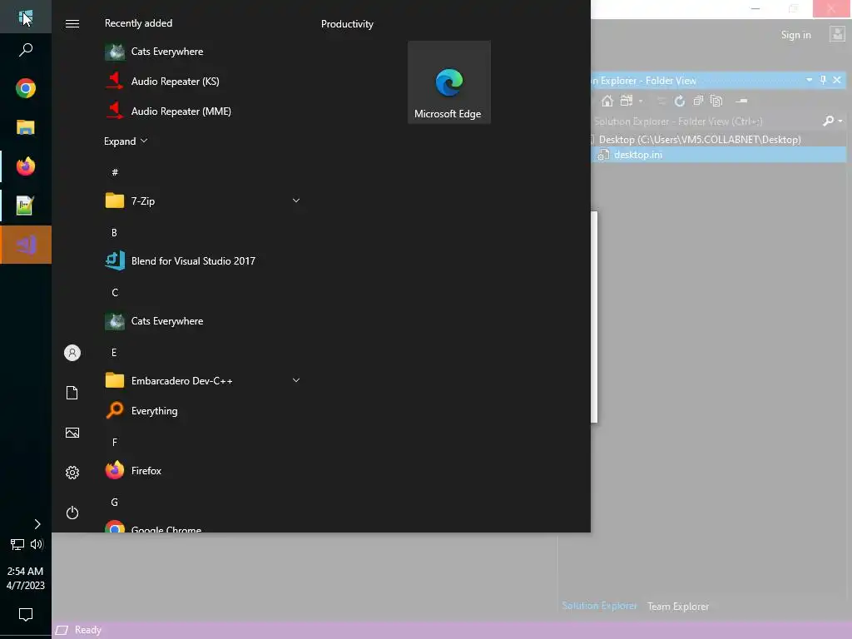
Task: Click the Productivity group title
Action: 347,24
